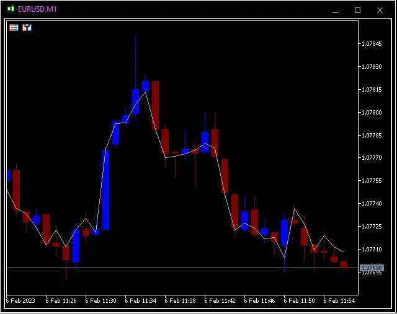Select the 6 Feb 11:42 time label
Image resolution: width=397 pixels, height=314 pixels.
(x=220, y=301)
